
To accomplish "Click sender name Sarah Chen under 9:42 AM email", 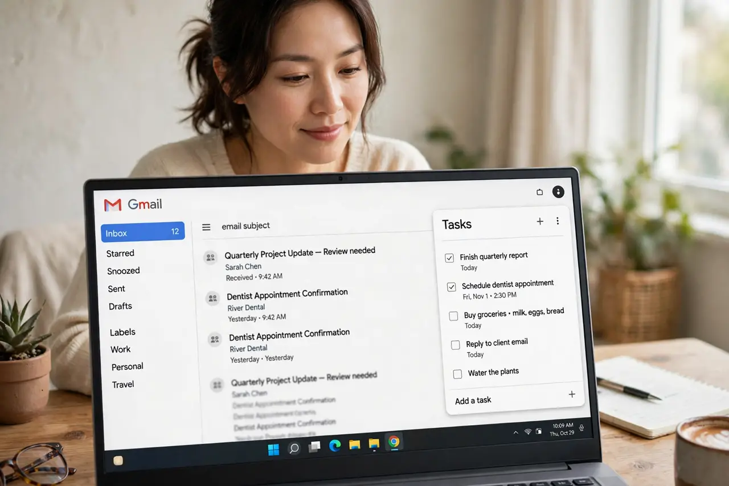I will coord(243,267).
